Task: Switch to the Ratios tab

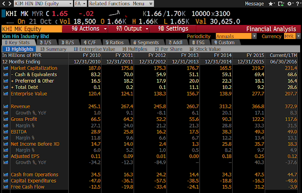Action: (x=115, y=42)
